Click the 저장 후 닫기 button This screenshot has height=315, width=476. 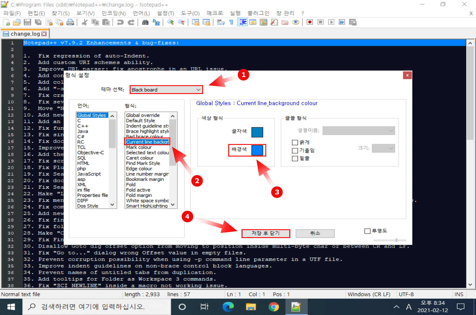click(266, 233)
